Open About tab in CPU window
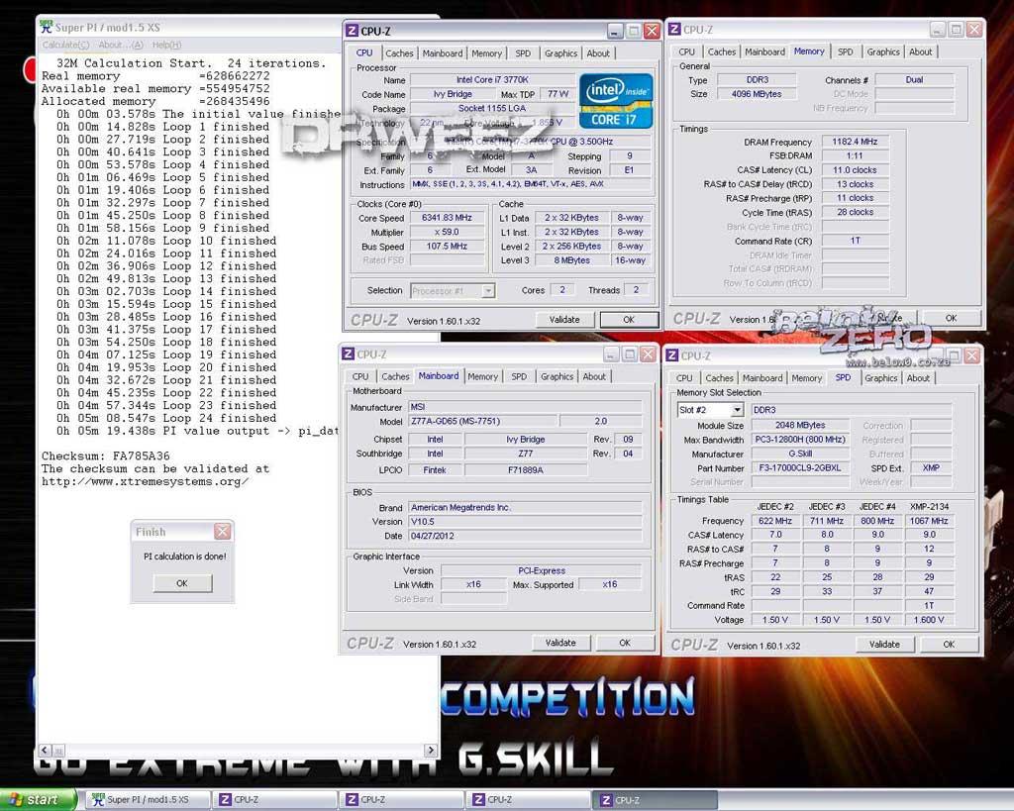The image size is (1014, 811). [598, 53]
